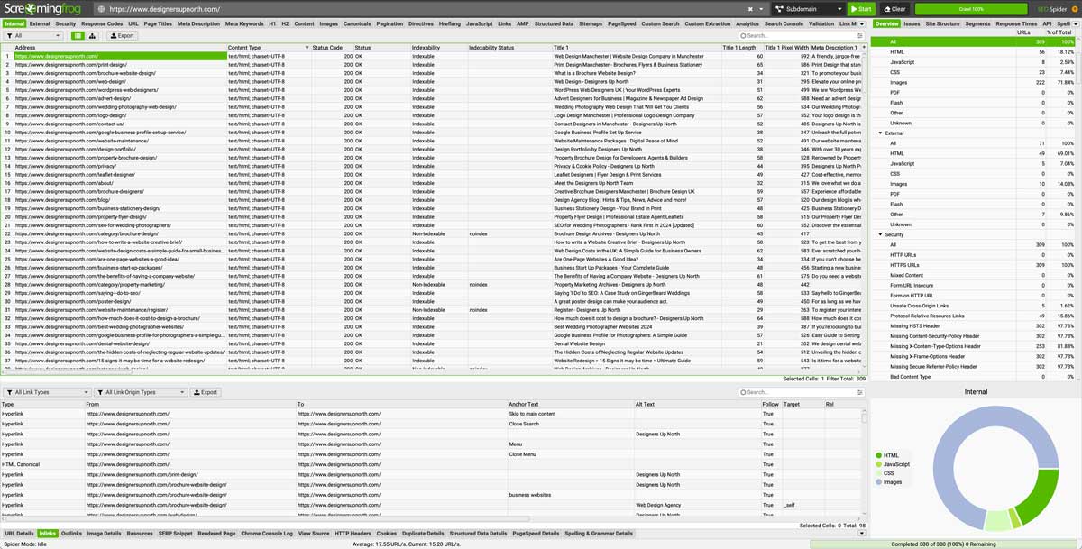Click the Content Type sort arrow
Viewport: 1082px width, 549px height.
[x=307, y=47]
